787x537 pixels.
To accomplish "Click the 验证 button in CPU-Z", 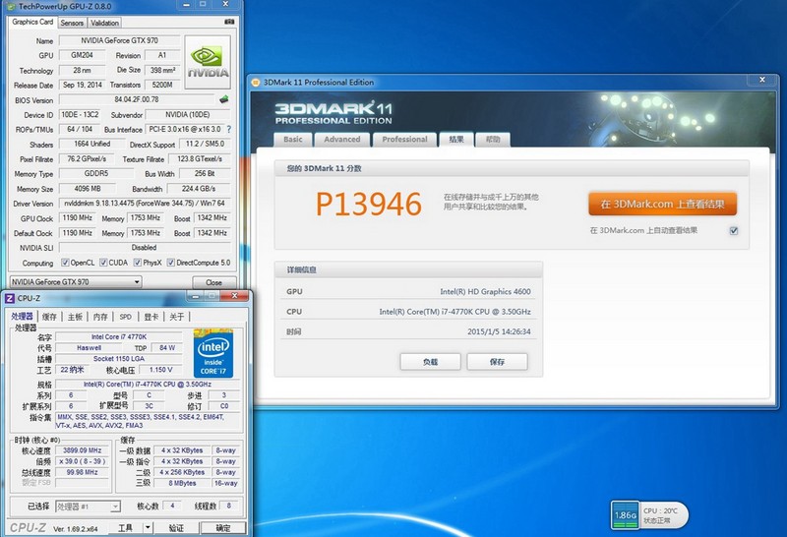I will point(176,527).
